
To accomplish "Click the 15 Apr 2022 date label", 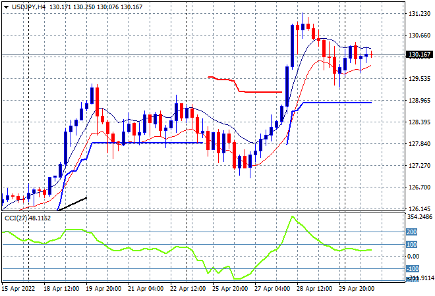I will [x=18, y=289].
